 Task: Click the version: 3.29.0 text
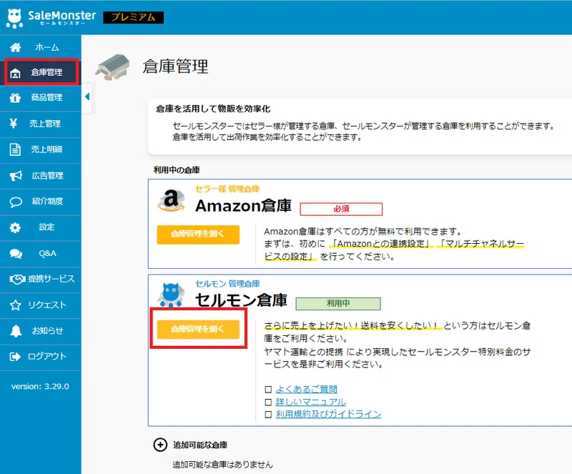click(40, 387)
